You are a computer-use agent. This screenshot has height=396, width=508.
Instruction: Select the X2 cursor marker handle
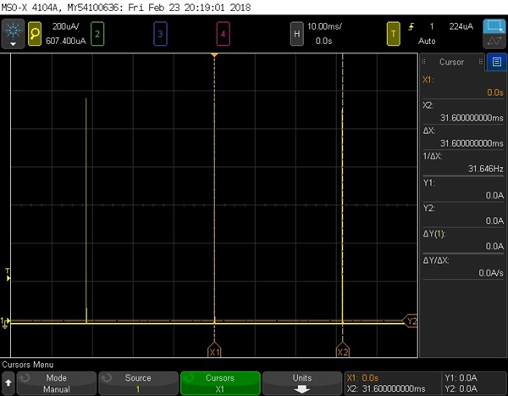[342, 349]
